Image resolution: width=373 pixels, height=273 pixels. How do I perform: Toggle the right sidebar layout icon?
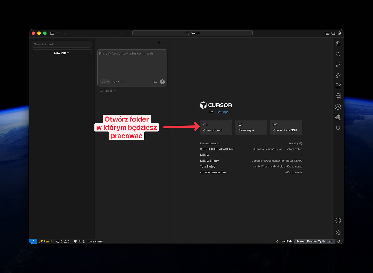coord(333,33)
